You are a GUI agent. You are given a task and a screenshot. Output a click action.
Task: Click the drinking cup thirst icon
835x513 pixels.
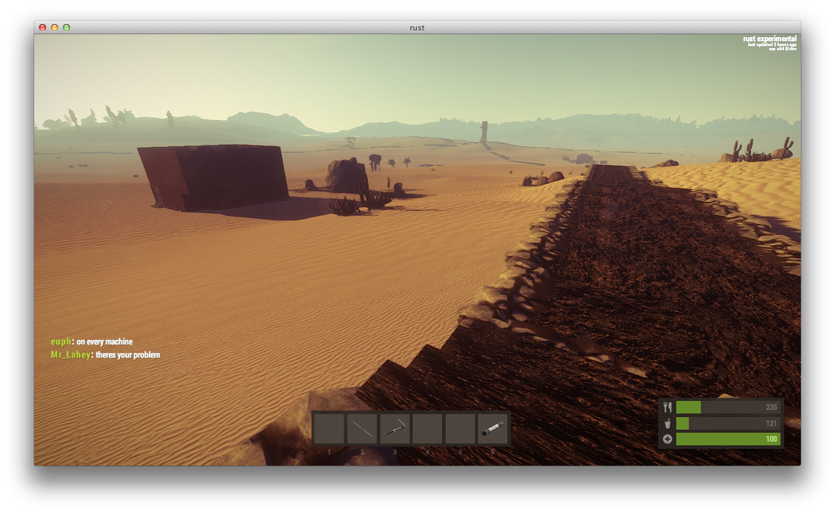[x=668, y=424]
